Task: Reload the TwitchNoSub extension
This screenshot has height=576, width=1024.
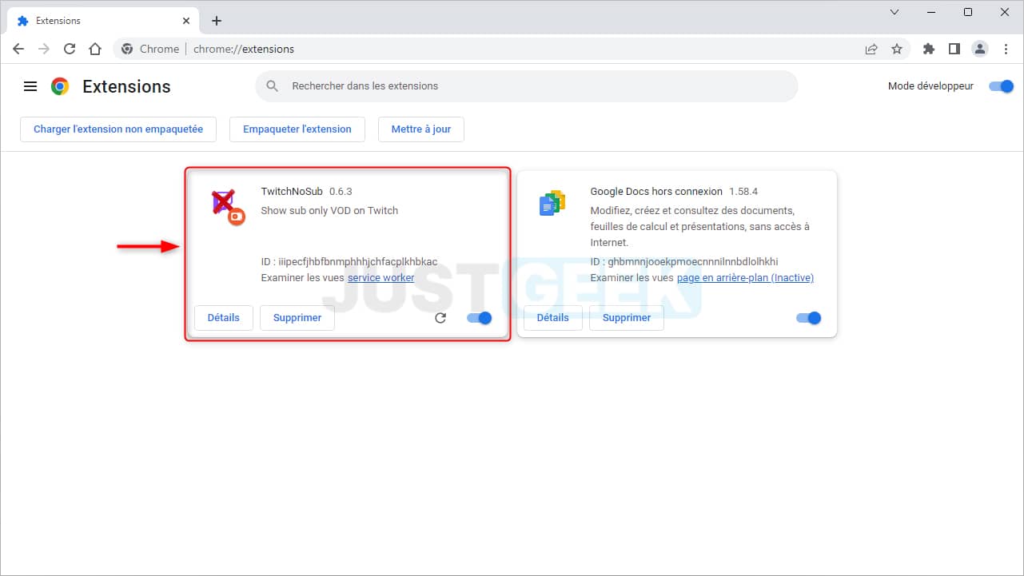Action: [440, 318]
